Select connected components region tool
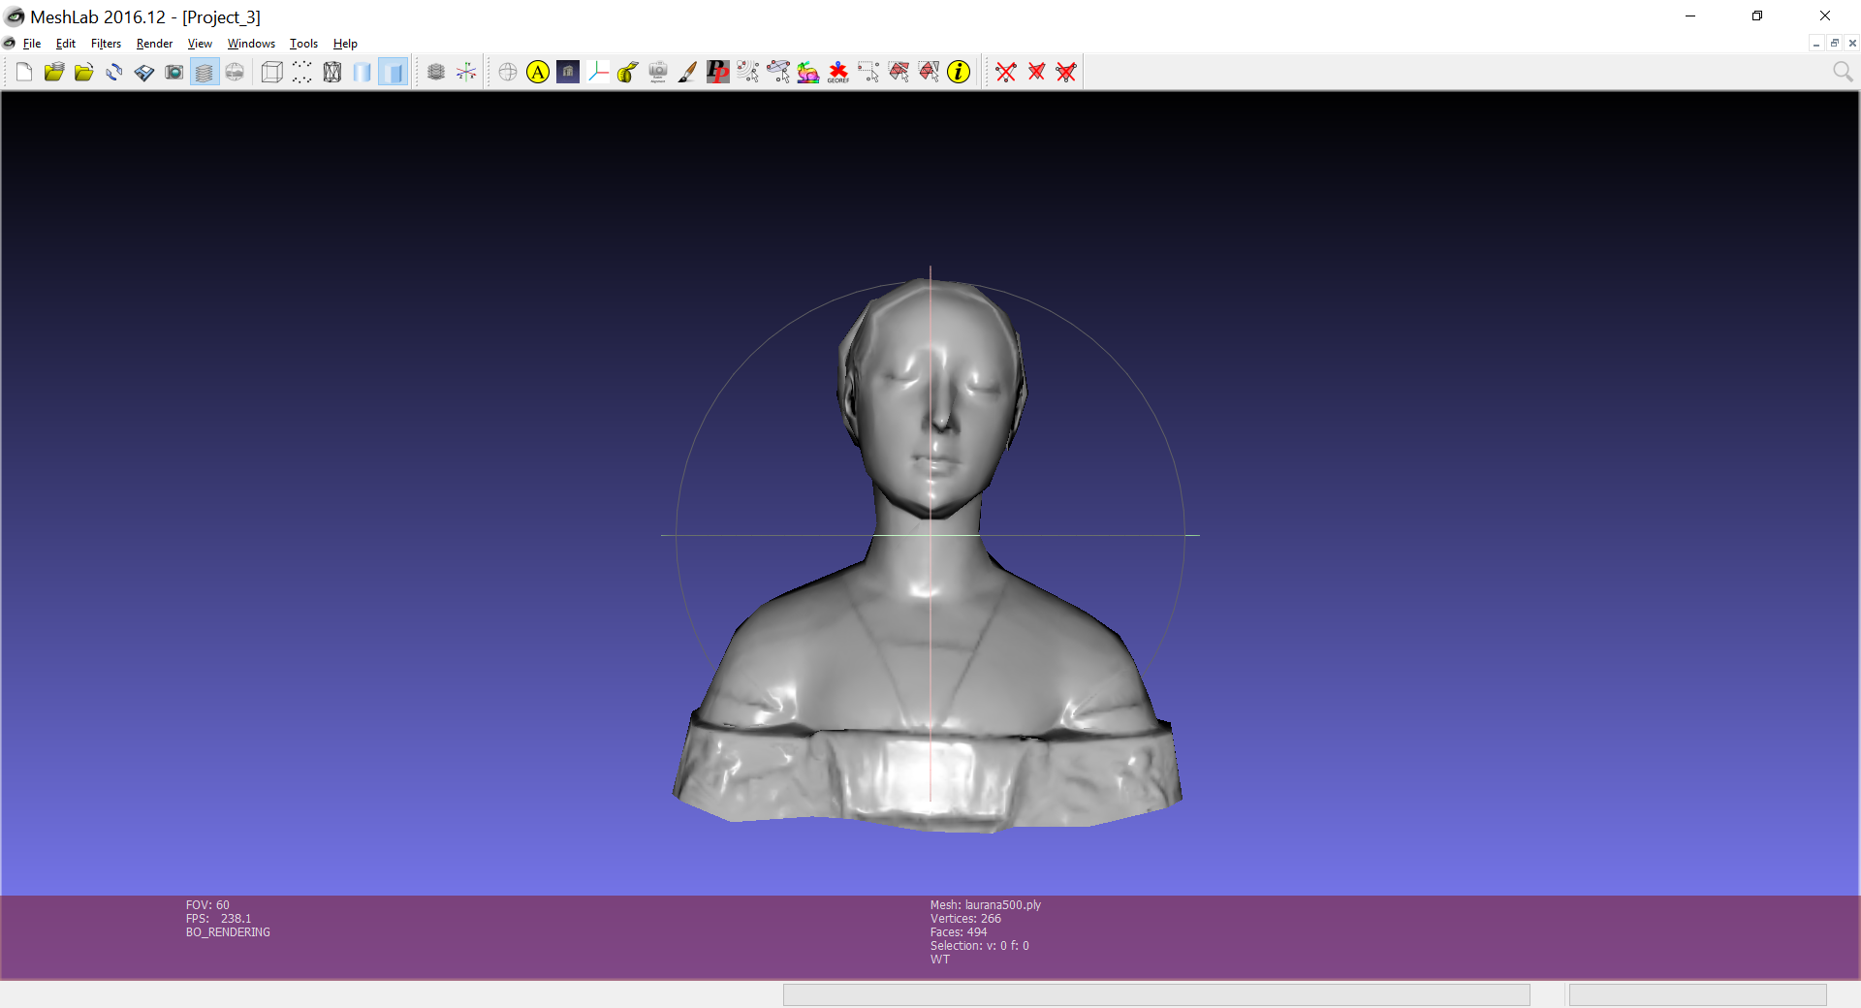1861x1008 pixels. 929,72
